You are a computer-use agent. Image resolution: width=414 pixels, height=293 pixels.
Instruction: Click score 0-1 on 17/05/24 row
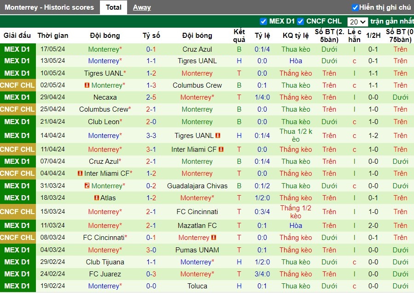tap(151, 49)
